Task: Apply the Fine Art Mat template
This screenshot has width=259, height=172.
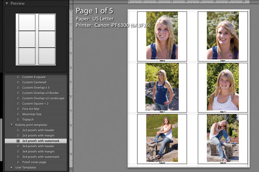Action: 31,109
